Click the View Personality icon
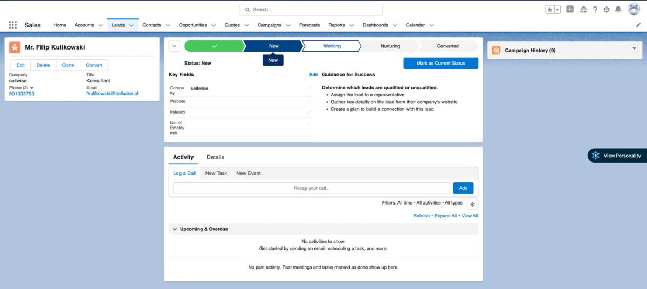 (596, 156)
